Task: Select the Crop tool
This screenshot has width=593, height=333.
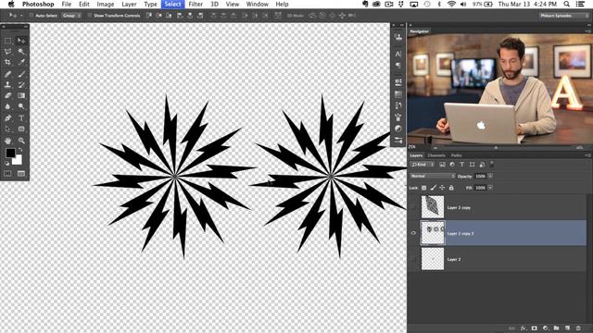Action: [8, 62]
